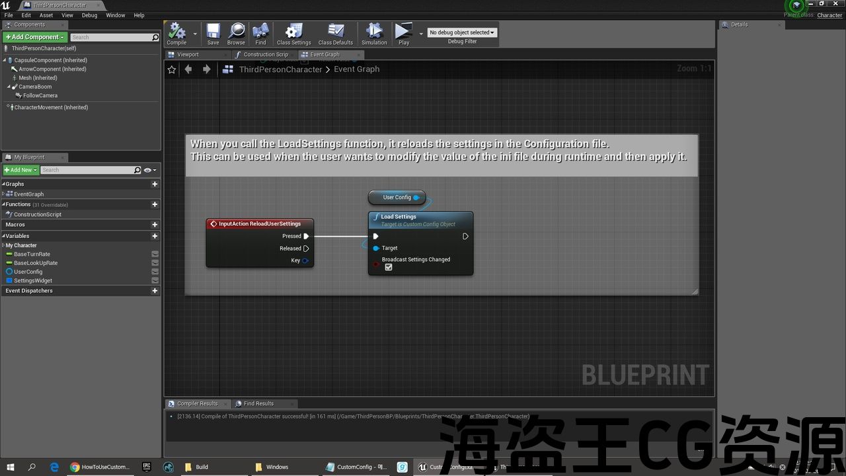The image size is (846, 476).
Task: Open Class Defaults from toolbar
Action: click(x=336, y=33)
